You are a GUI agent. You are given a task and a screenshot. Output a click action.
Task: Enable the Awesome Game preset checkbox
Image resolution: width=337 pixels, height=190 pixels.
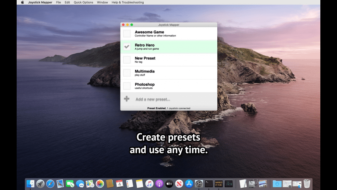point(127,34)
